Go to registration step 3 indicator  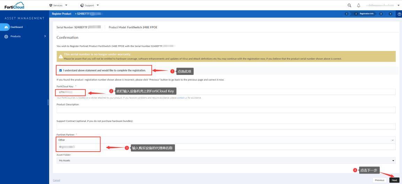tap(381, 14)
